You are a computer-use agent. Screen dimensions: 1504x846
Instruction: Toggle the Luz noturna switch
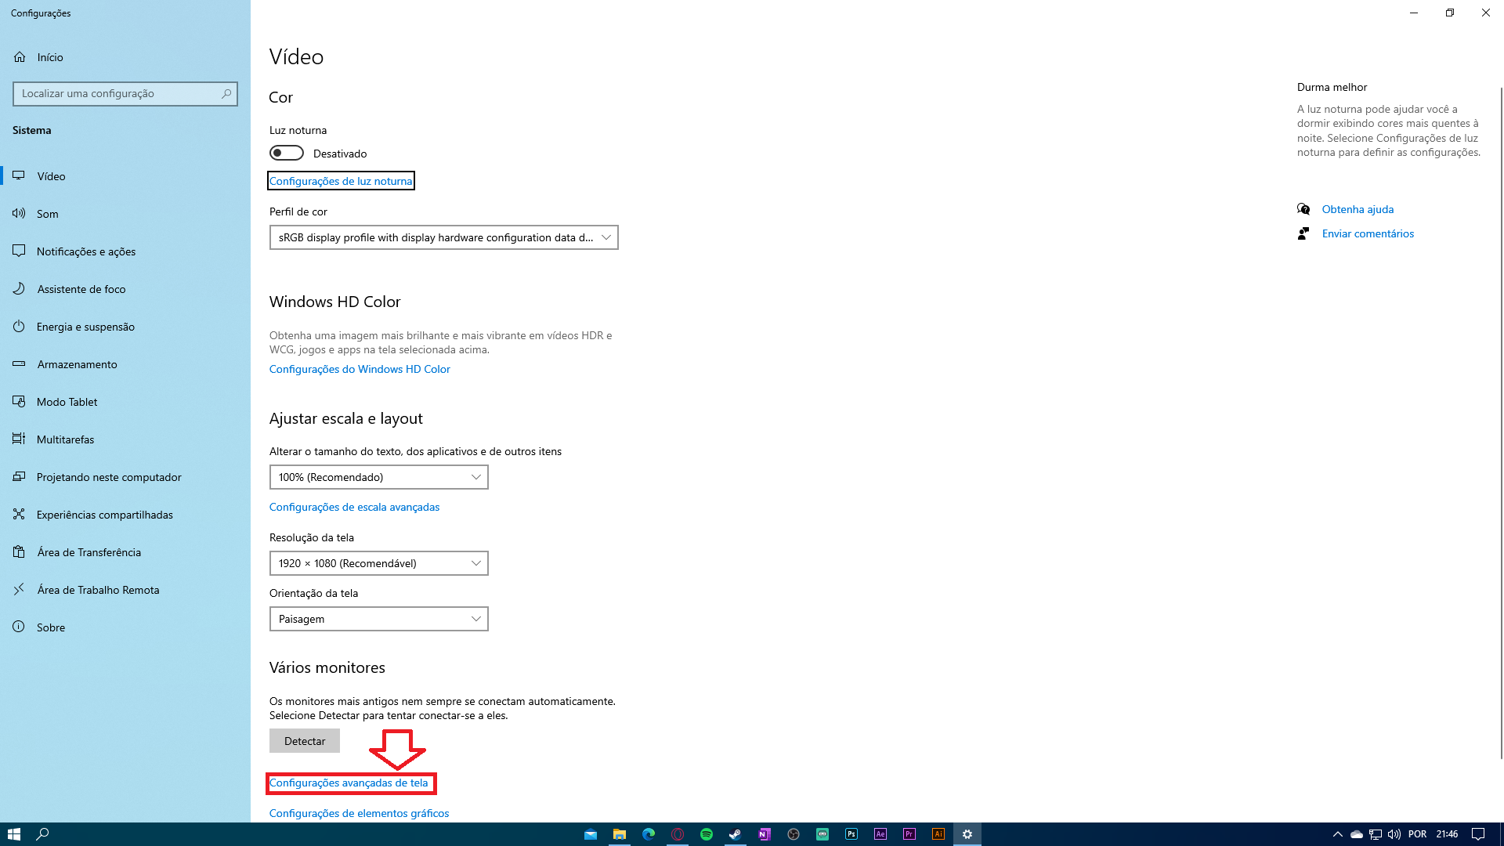point(287,153)
